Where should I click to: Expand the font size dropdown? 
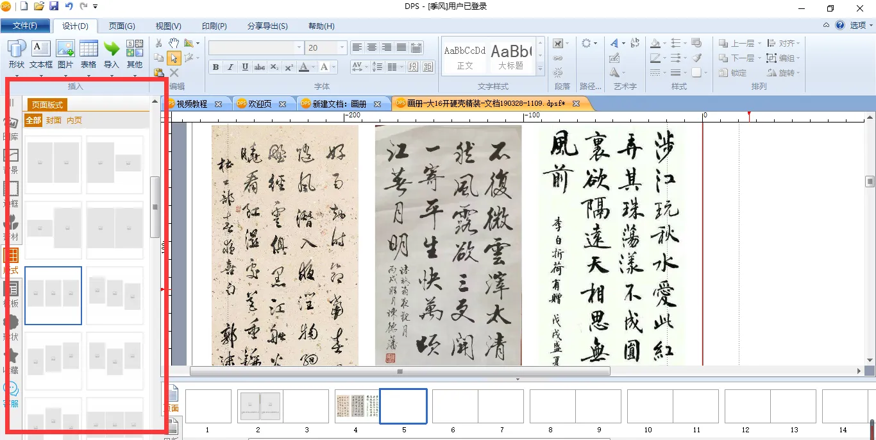tap(342, 48)
